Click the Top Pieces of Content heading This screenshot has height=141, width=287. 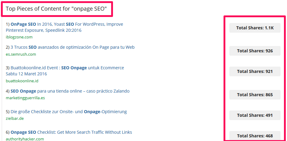56,9
